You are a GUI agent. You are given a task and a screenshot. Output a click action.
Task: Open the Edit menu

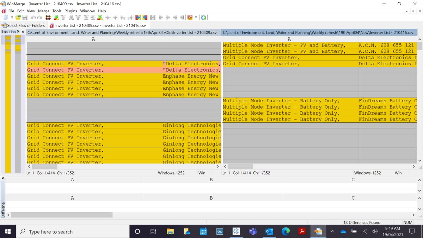20,11
